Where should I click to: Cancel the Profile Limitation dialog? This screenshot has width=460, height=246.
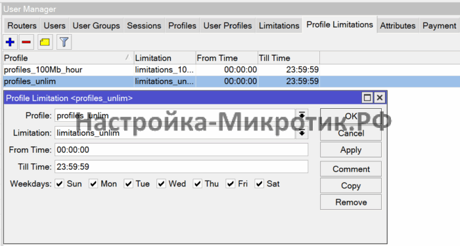coord(351,133)
